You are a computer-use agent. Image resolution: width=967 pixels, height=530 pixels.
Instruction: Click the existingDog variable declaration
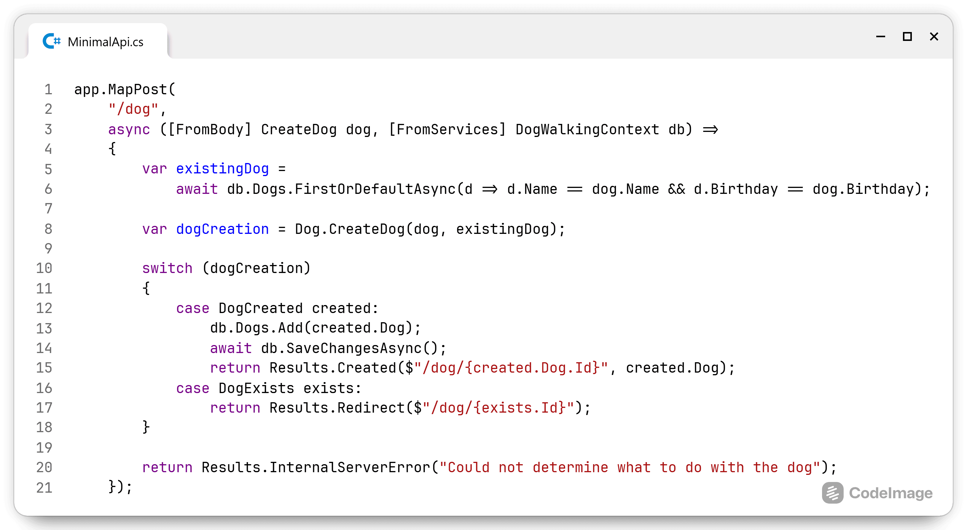tap(222, 169)
